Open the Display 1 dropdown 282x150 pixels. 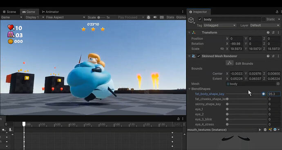tap(34, 17)
